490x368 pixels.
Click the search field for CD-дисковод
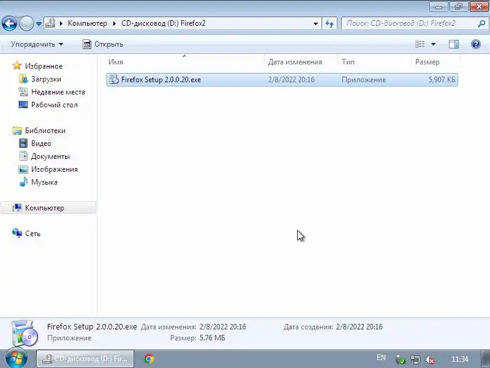pos(409,23)
